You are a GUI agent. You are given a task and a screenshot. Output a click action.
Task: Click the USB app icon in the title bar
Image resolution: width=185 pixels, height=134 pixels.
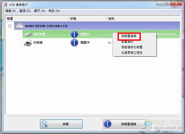click(x=5, y=5)
